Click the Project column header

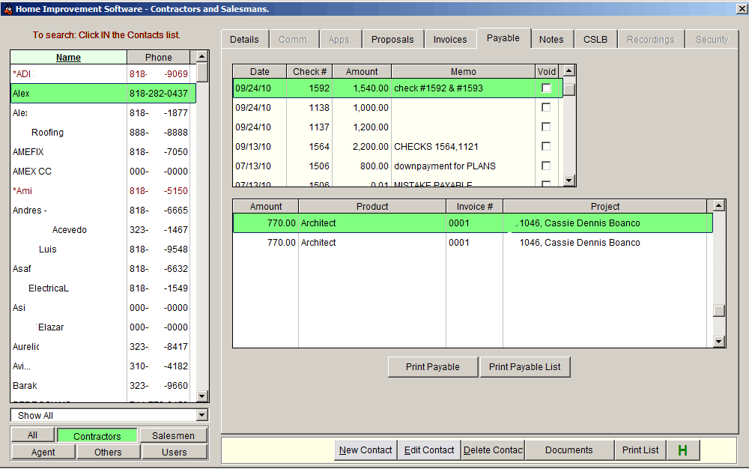[605, 206]
